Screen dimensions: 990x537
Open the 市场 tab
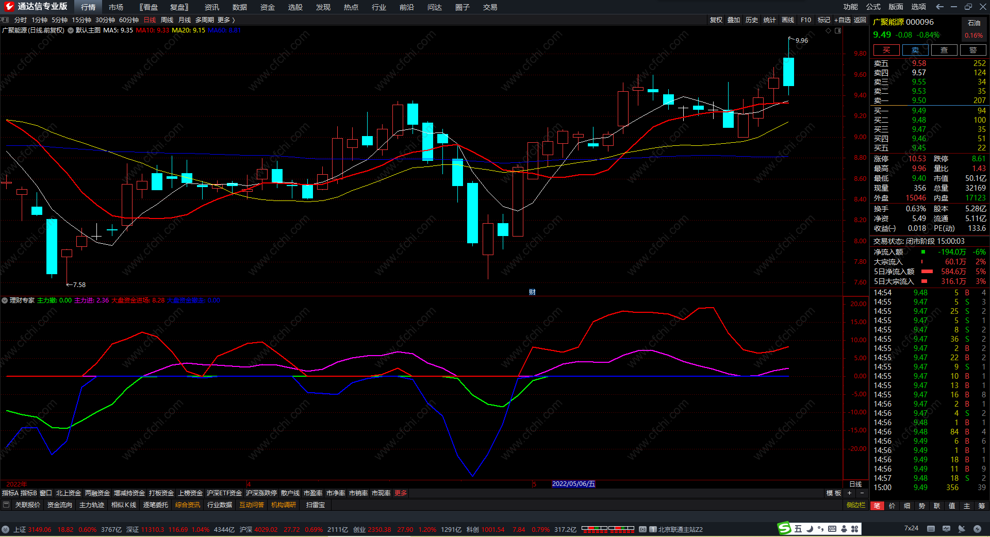point(116,7)
